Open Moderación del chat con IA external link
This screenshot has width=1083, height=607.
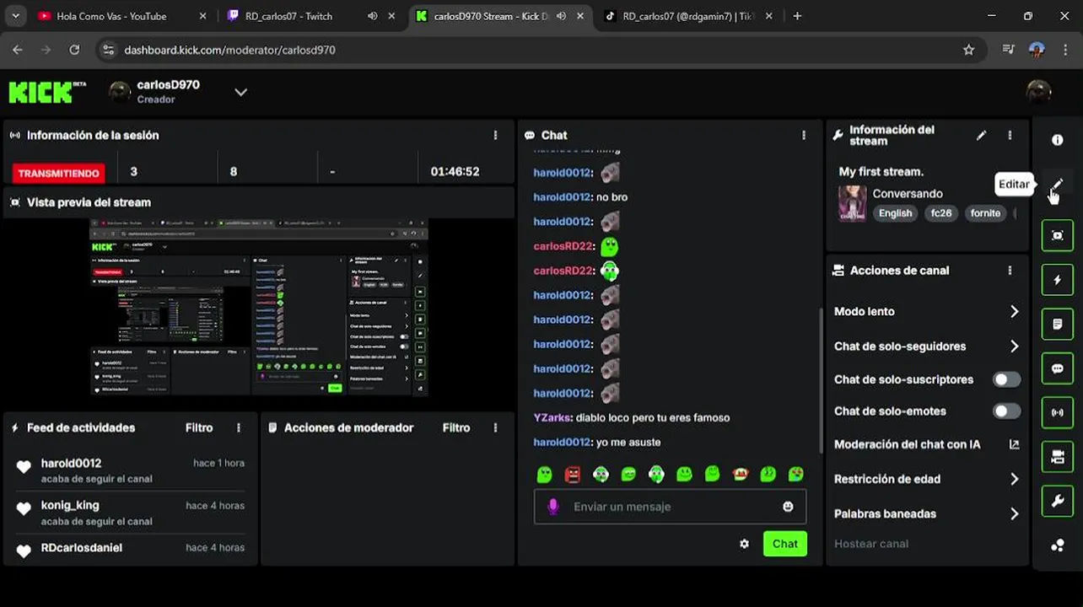point(1014,444)
